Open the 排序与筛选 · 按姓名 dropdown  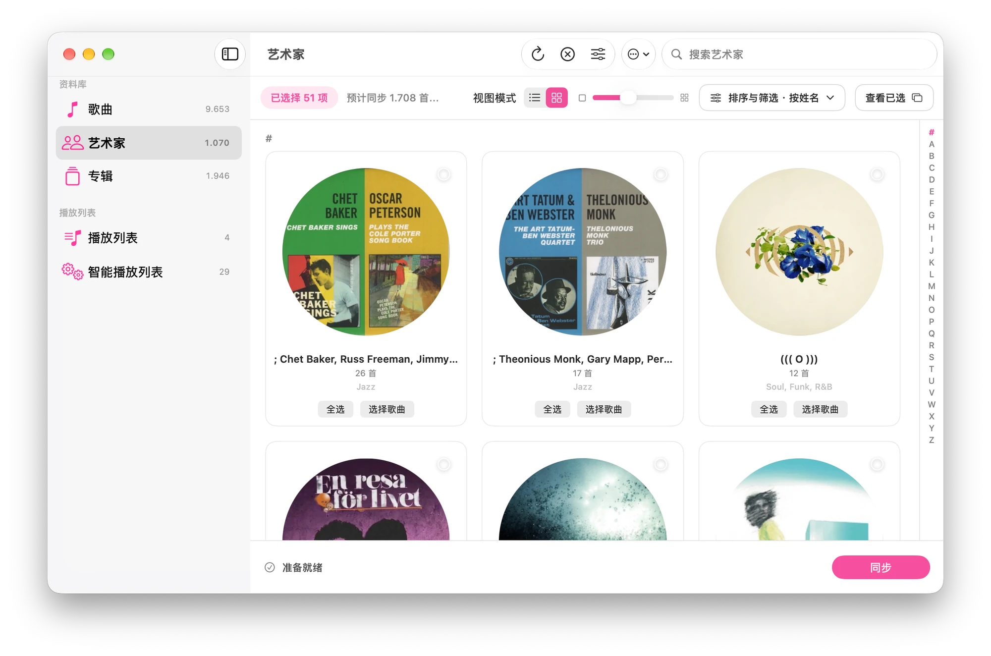771,98
